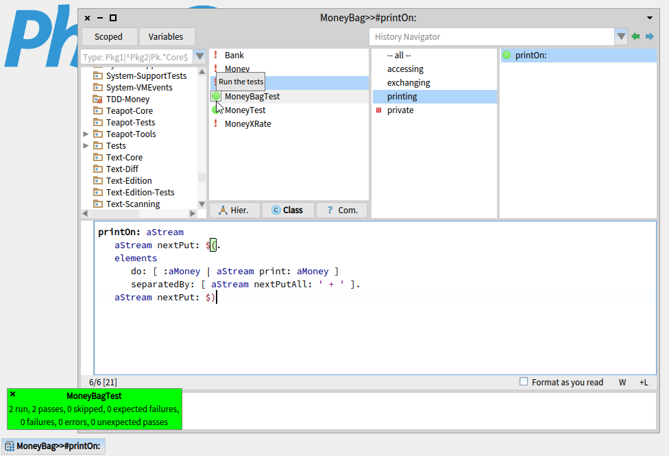Image resolution: width=669 pixels, height=456 pixels.
Task: Click the 6/6 [21] cursor position status
Action: click(x=103, y=383)
